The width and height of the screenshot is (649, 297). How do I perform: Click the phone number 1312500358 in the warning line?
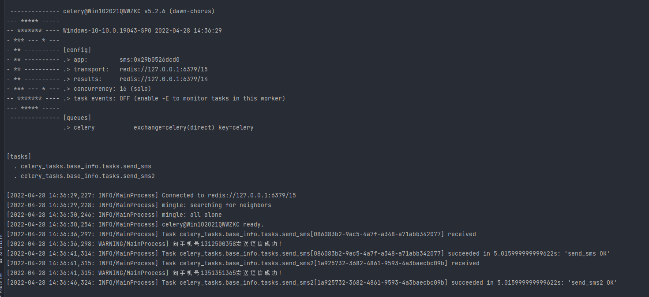tap(218, 244)
